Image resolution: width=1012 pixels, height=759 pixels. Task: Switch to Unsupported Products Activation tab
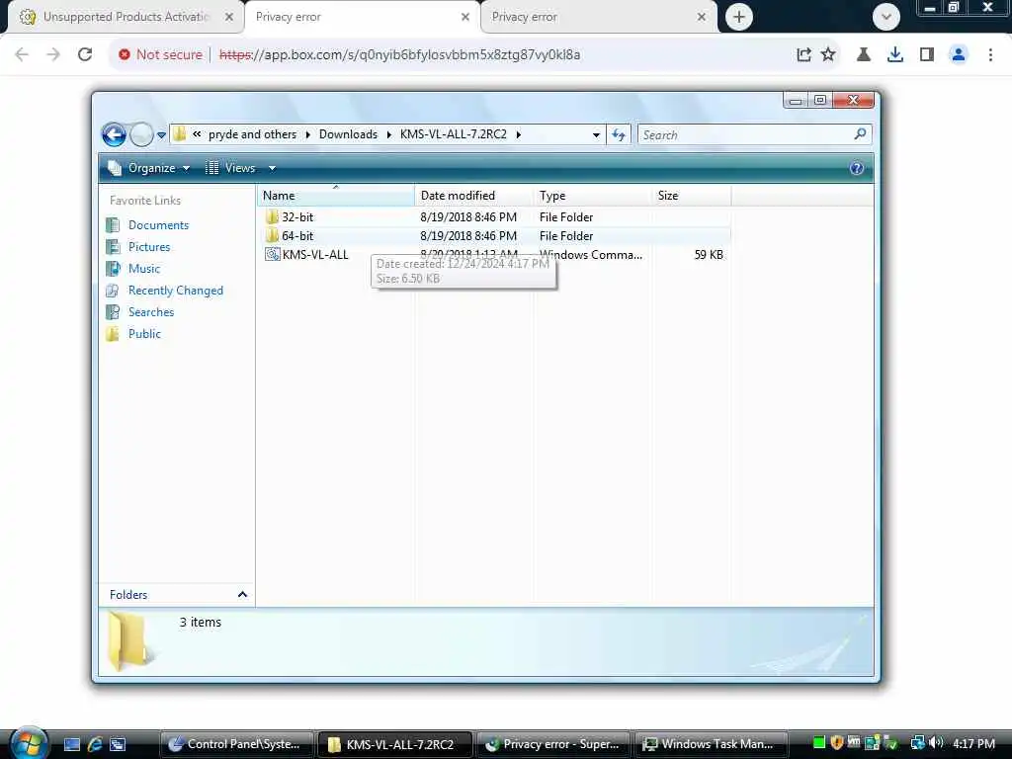(126, 17)
